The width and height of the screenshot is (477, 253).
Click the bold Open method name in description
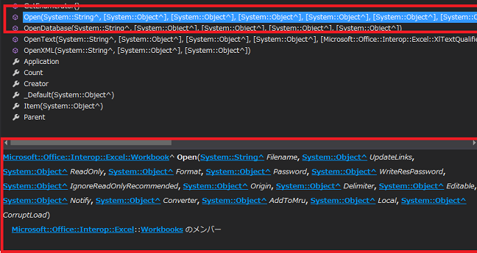187,157
